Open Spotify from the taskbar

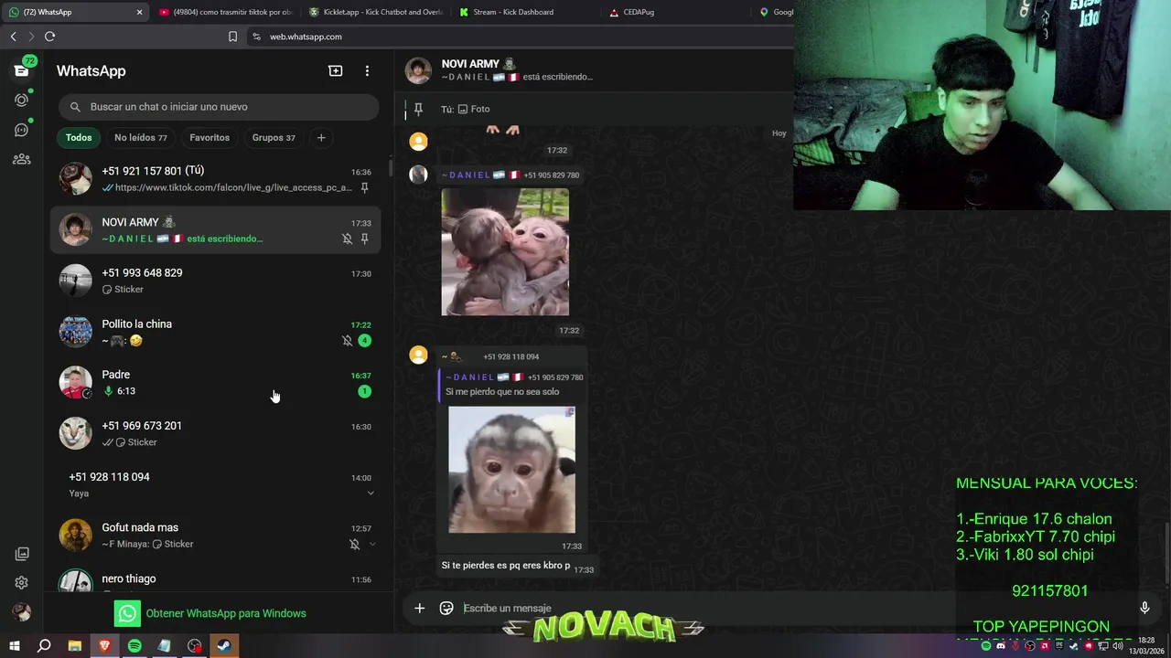click(x=134, y=646)
